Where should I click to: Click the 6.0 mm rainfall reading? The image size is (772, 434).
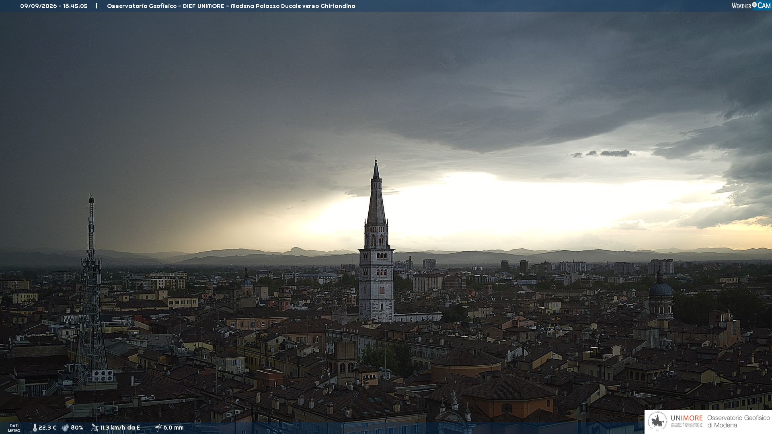173,428
